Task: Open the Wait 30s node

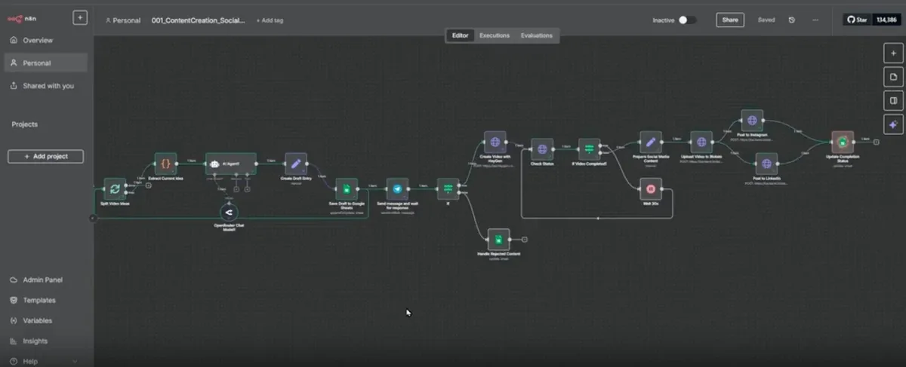Action: point(650,188)
